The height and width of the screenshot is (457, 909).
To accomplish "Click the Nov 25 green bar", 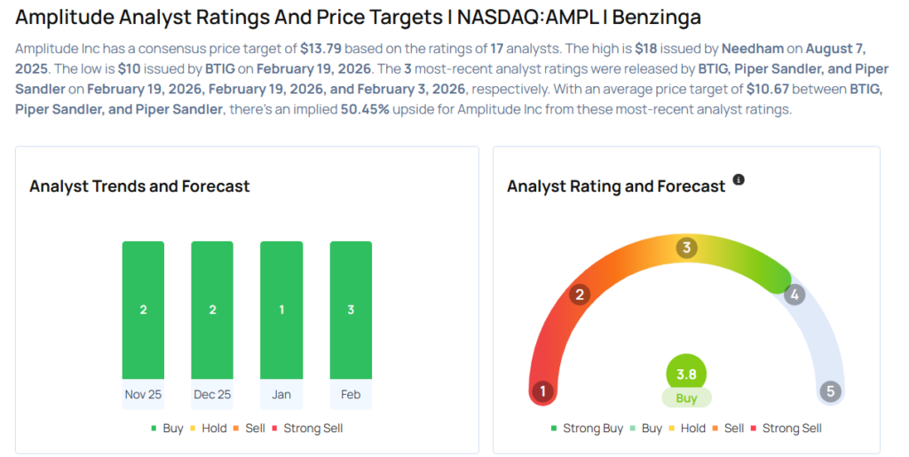I will pos(143,310).
